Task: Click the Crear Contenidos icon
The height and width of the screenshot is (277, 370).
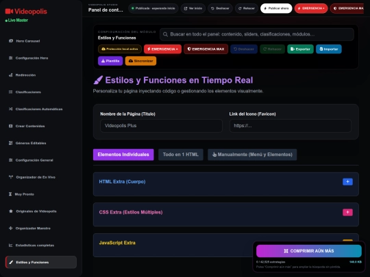Action: [10, 126]
